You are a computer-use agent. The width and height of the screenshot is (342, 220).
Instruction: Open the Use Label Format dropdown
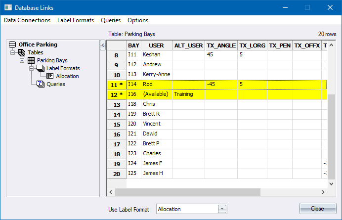click(x=222, y=209)
